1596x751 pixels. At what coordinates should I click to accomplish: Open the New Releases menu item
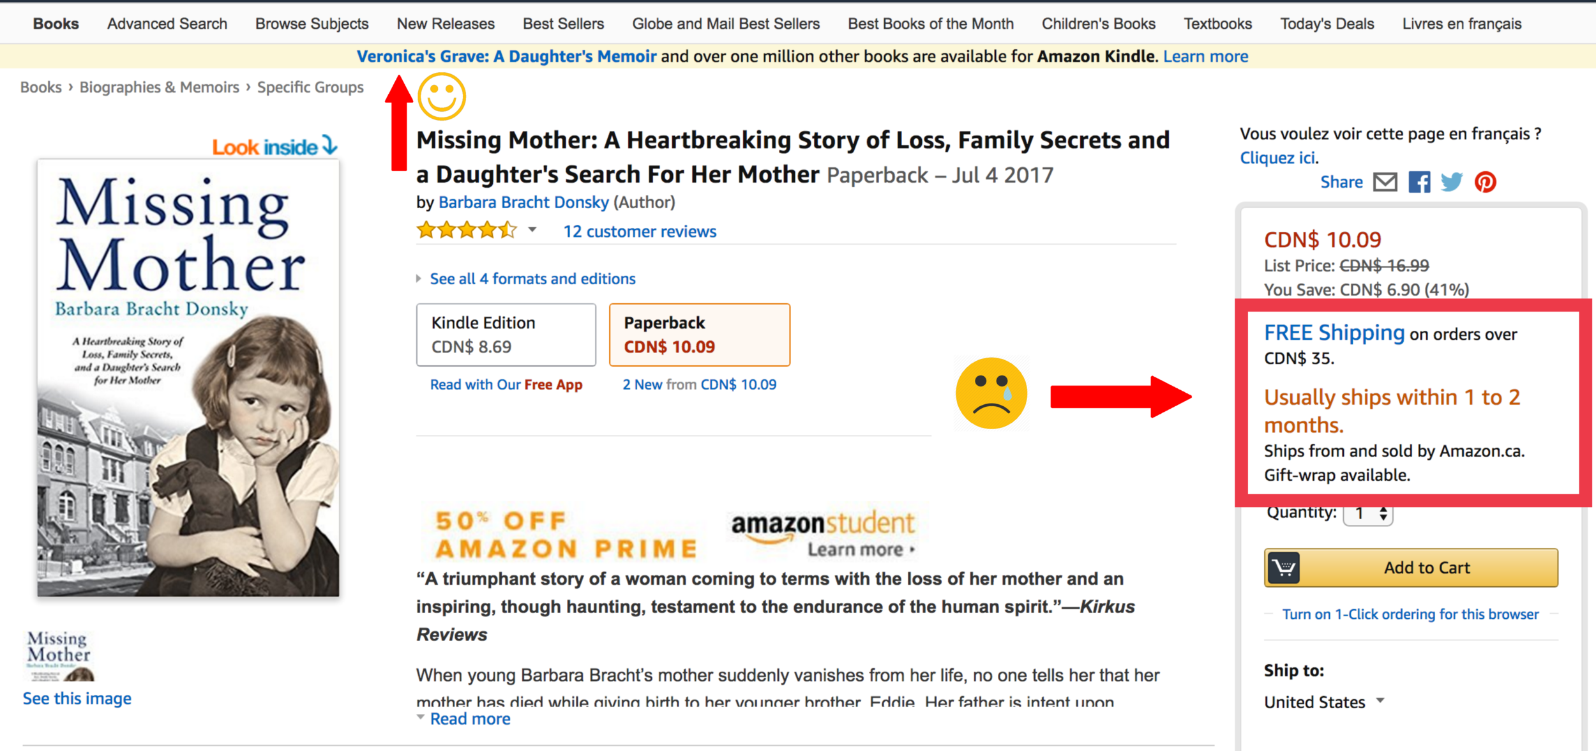pos(446,24)
